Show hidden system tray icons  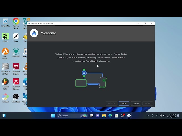tap(148, 116)
